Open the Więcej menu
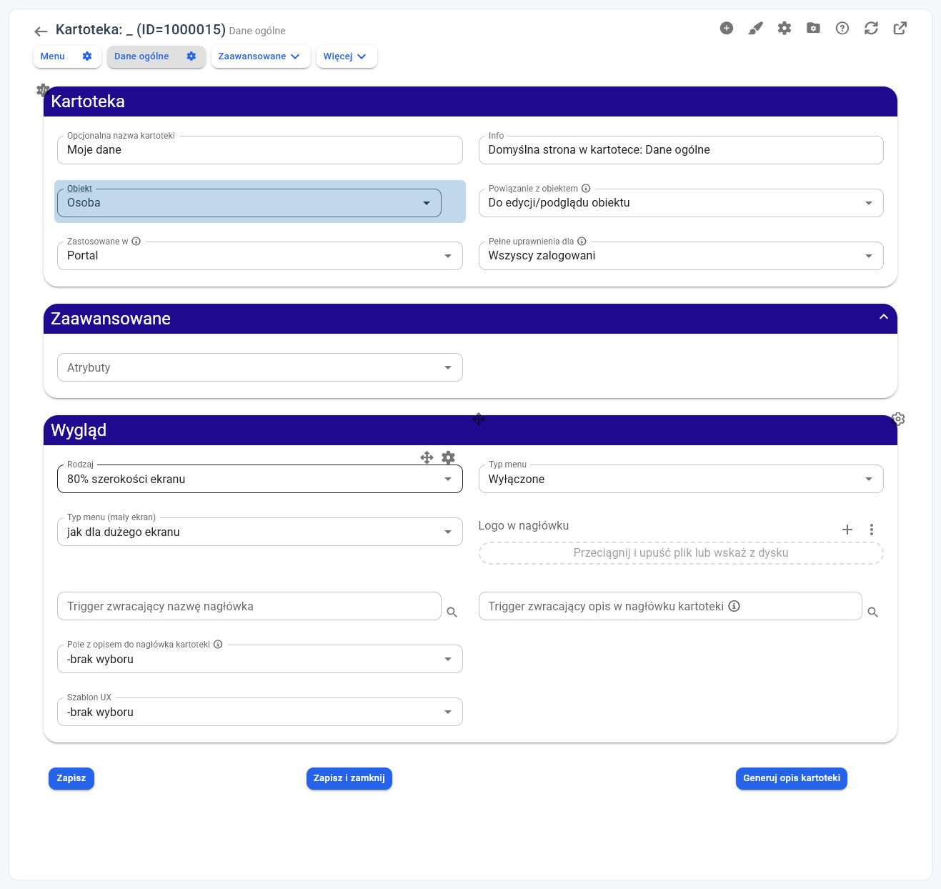 click(347, 56)
